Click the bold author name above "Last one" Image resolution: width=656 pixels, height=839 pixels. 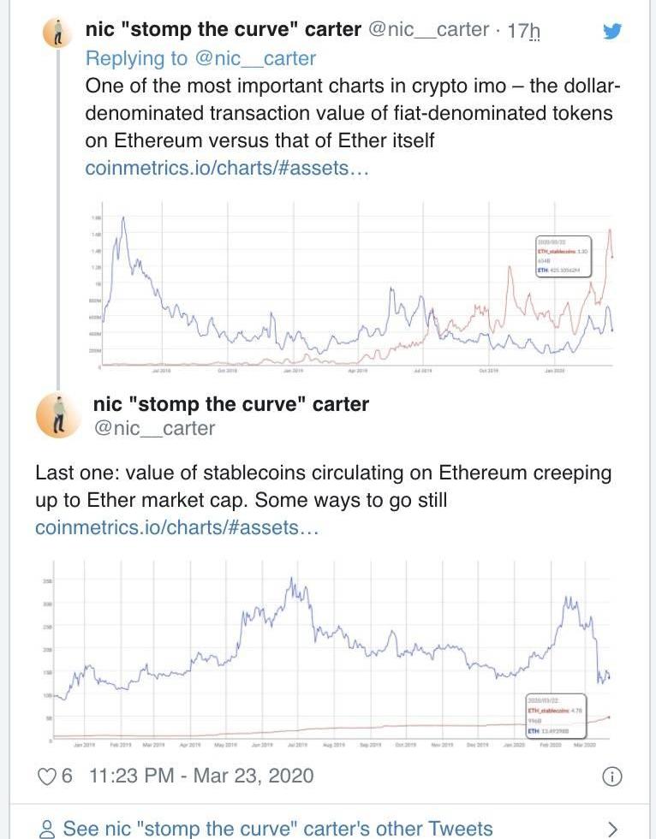point(230,403)
